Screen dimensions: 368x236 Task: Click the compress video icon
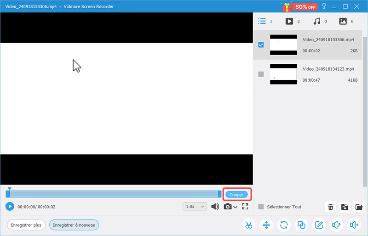(x=266, y=225)
